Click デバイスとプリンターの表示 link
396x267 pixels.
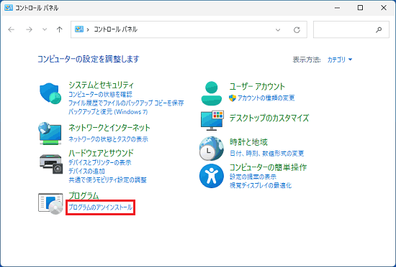click(100, 162)
